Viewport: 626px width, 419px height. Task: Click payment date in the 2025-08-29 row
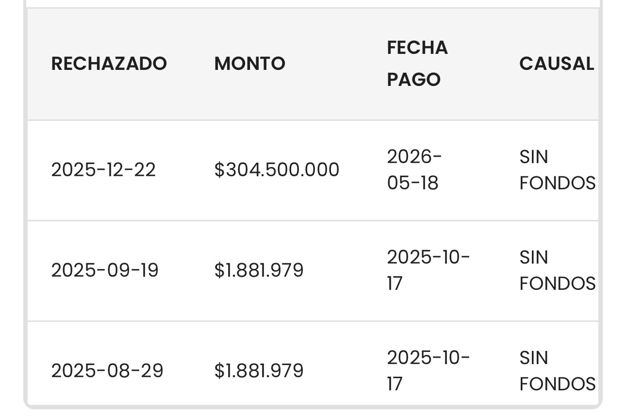click(x=428, y=371)
